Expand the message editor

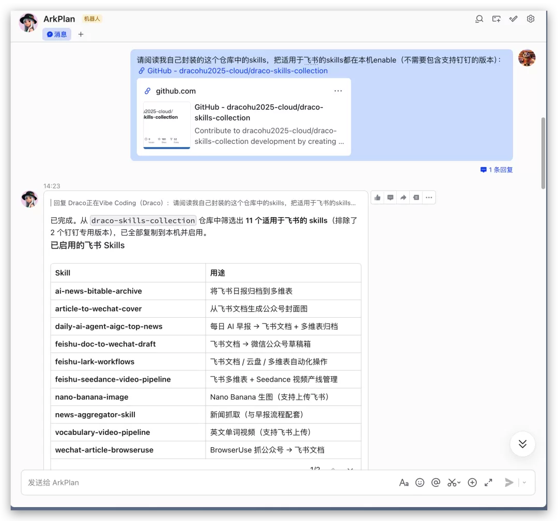pos(488,483)
